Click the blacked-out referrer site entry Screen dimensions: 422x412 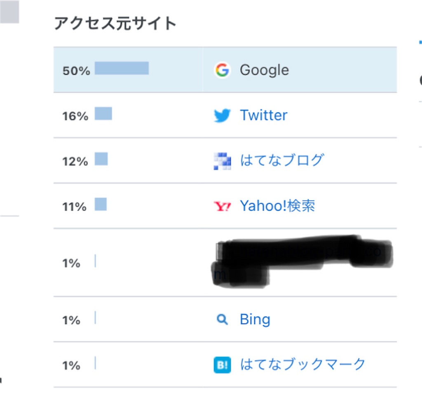click(x=302, y=262)
